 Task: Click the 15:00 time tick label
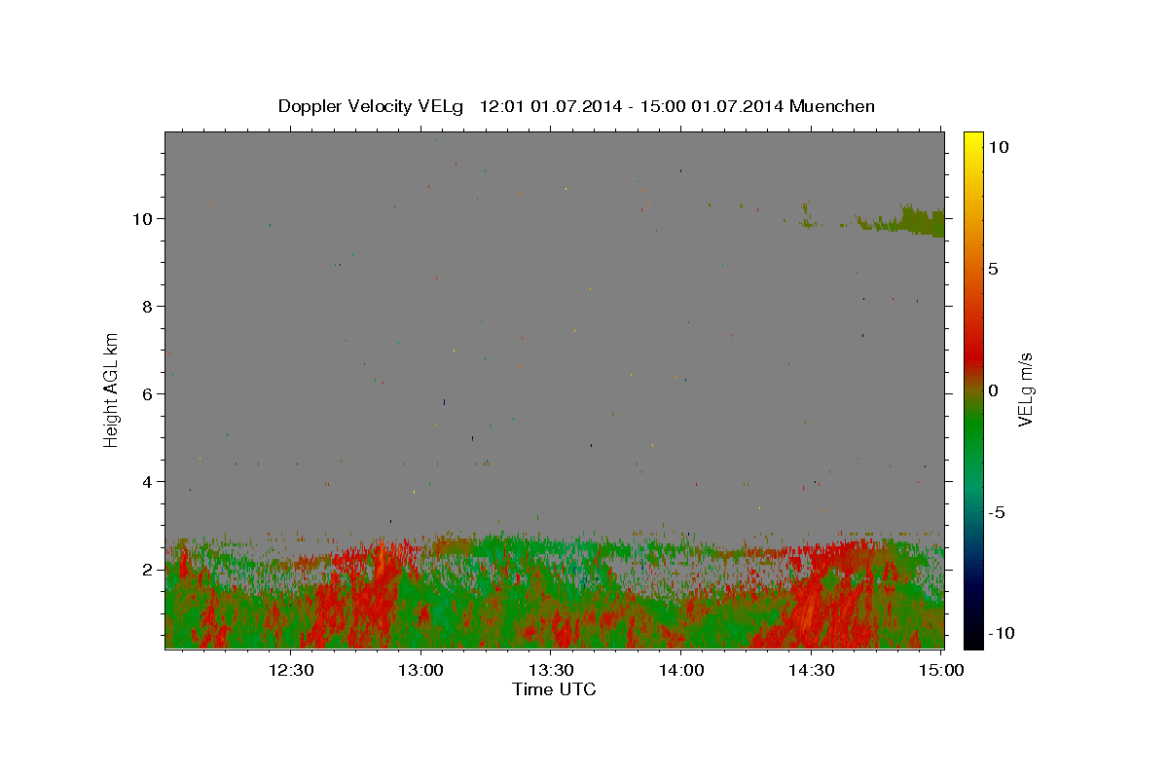click(941, 670)
